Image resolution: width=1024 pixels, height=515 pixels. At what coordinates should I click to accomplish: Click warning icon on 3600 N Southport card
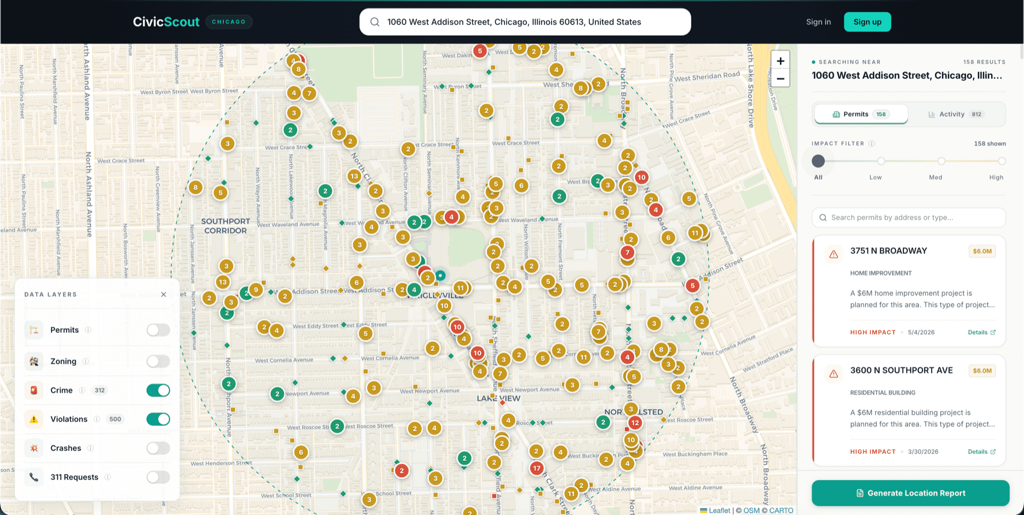834,374
